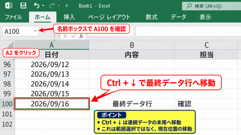241x135 pixels.
Task: Click cell with date 2026/09/13
Action: click(52, 74)
